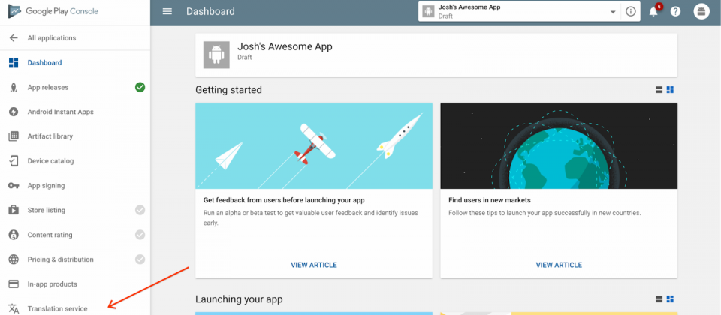Click the Launching your app section heading
The height and width of the screenshot is (315, 721).
click(239, 299)
